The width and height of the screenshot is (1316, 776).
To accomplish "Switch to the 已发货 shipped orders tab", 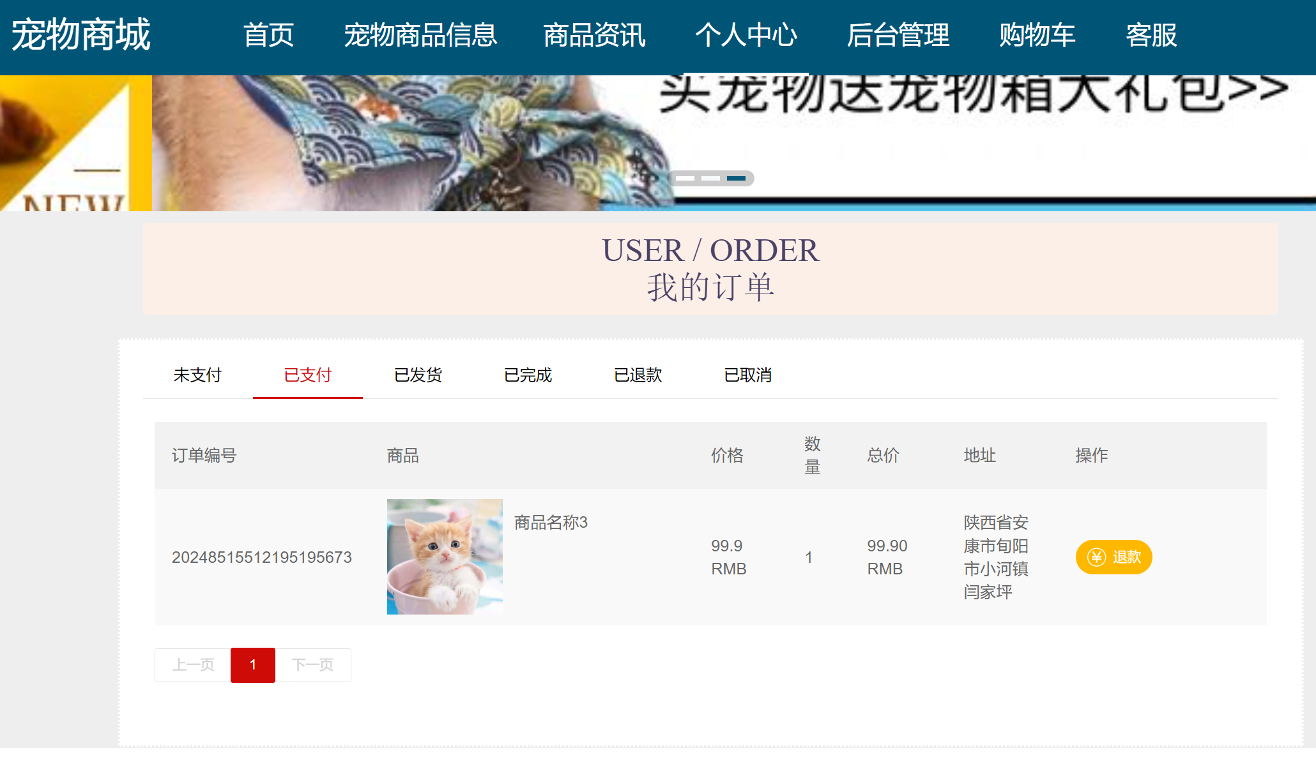I will [418, 375].
